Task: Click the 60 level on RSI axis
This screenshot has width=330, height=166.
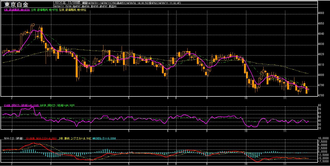Action: pyautogui.click(x=319, y=113)
